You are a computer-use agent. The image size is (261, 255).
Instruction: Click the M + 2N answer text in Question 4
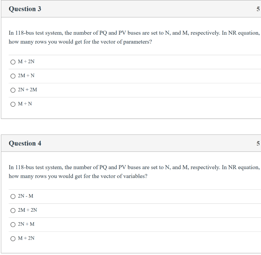[26, 238]
